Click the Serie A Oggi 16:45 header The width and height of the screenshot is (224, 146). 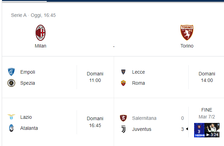[x=33, y=15]
